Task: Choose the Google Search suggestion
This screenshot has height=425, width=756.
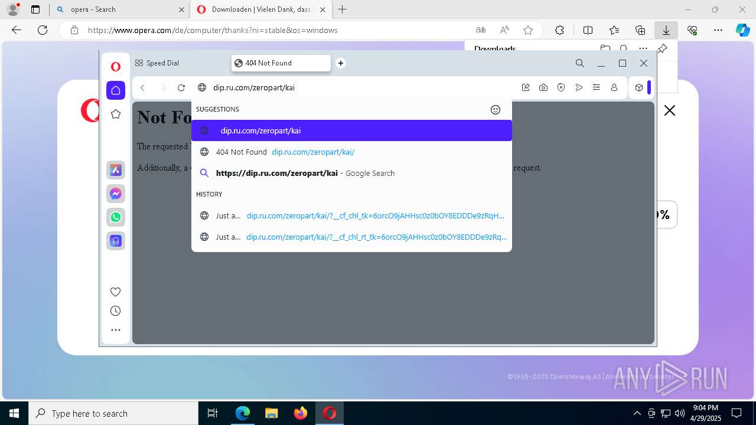Action: (351, 173)
